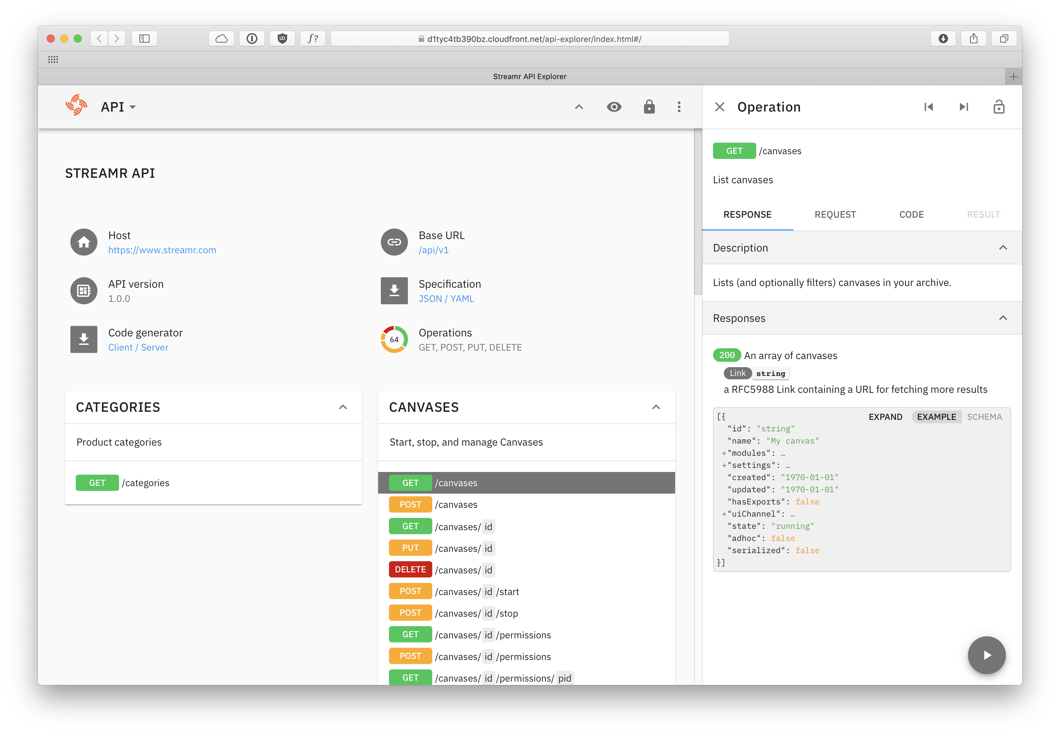Click the open padlock icon in Operation panel
The height and width of the screenshot is (735, 1060).
coord(998,107)
